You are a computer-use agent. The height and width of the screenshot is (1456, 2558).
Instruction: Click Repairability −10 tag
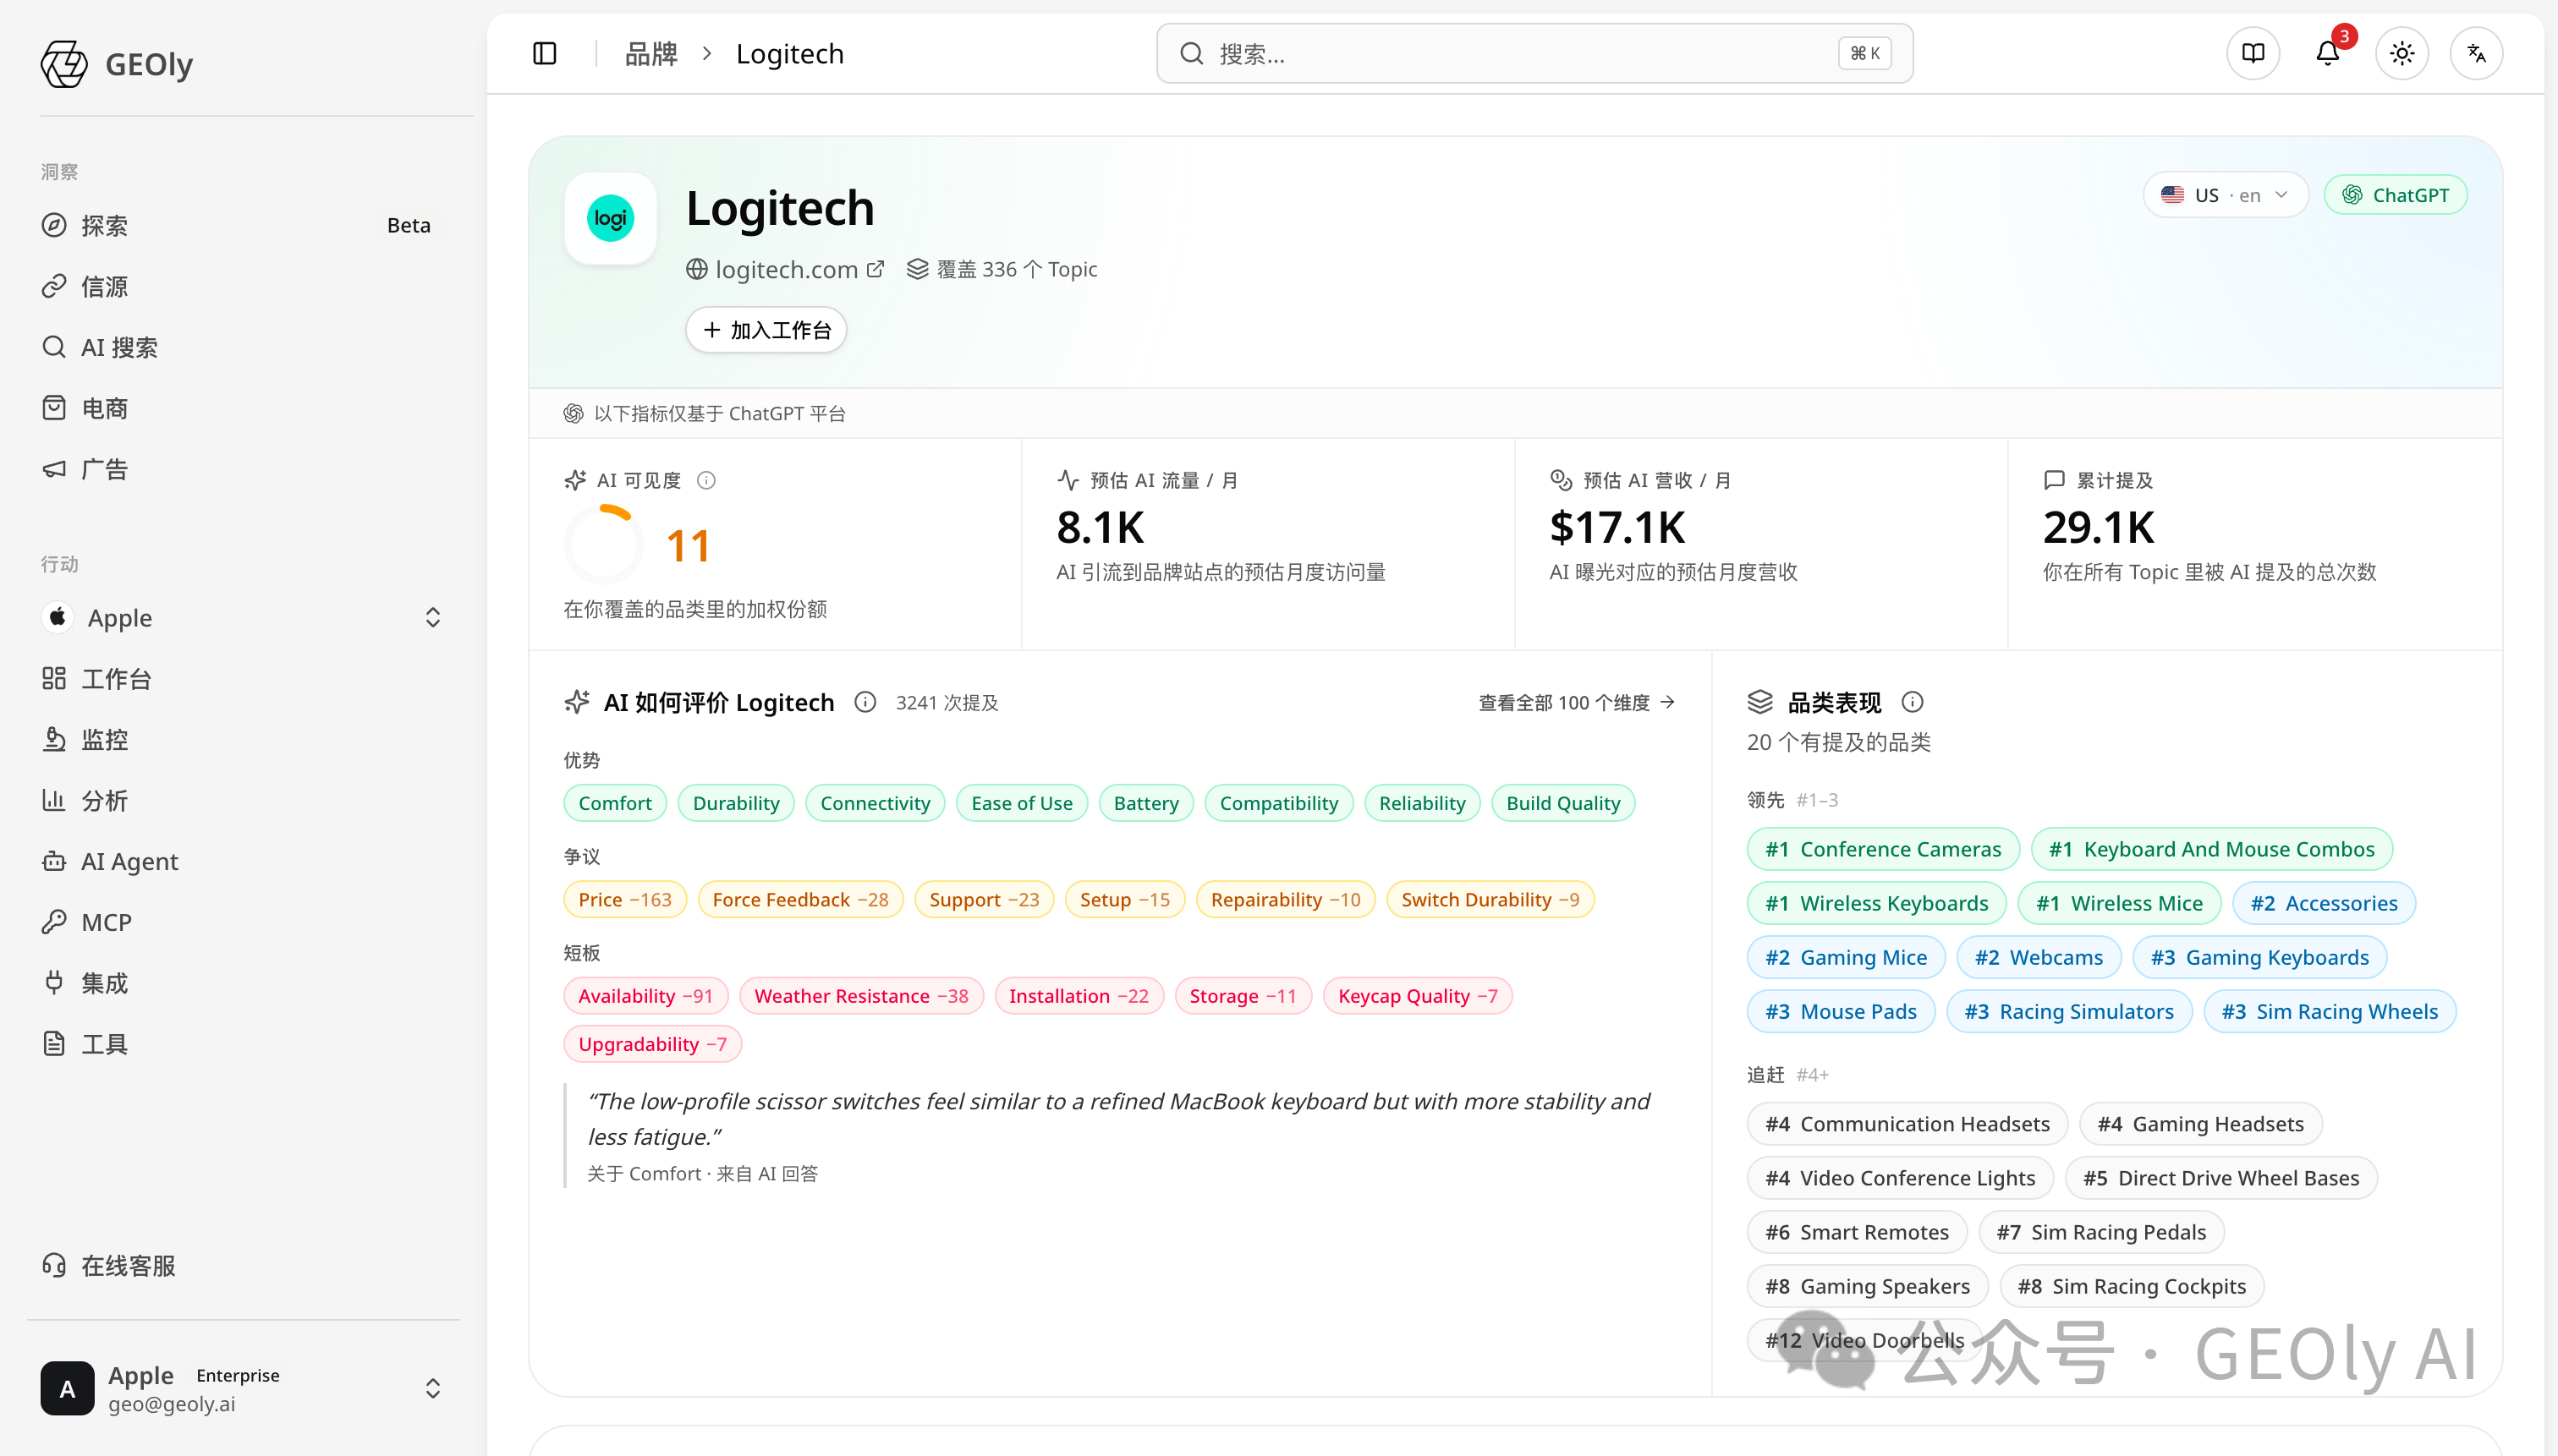click(1286, 899)
